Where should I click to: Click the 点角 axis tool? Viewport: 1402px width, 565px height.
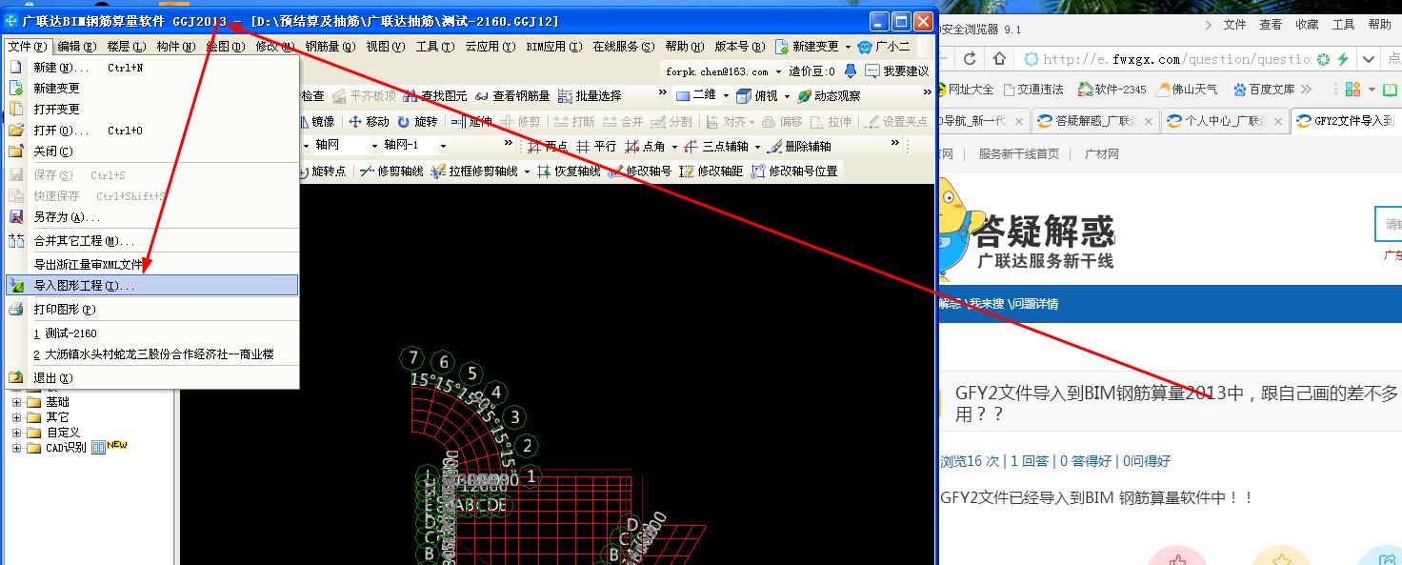tap(645, 147)
